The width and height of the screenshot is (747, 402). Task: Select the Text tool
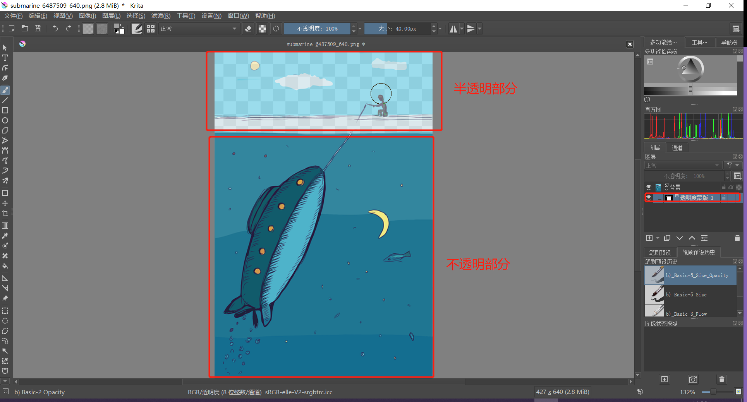[5, 58]
